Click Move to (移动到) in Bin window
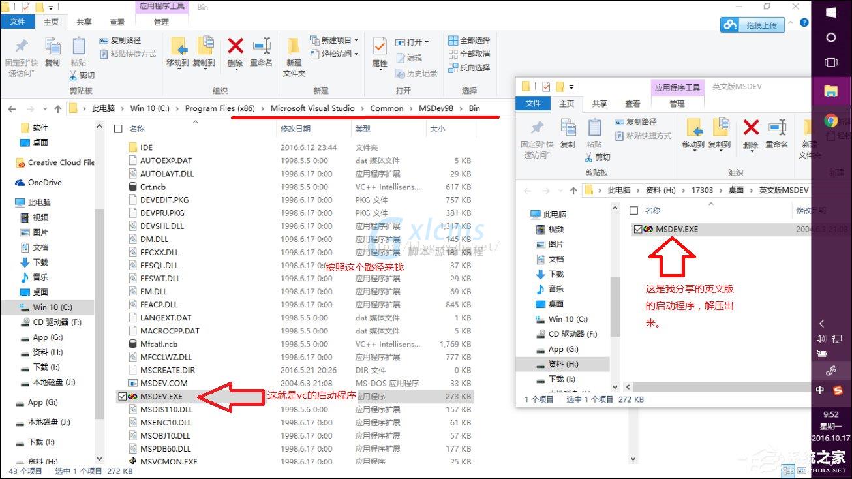The height and width of the screenshot is (479, 852). [177, 52]
